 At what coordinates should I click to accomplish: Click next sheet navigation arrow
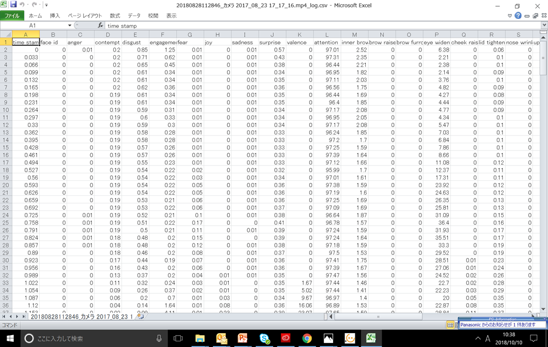click(x=17, y=316)
